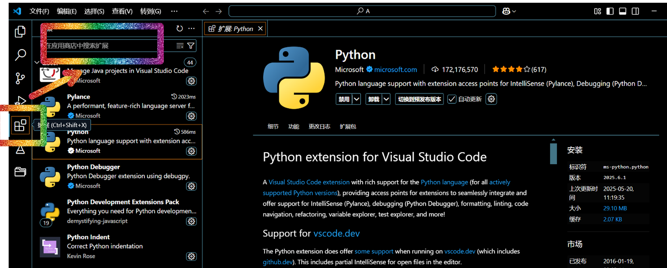This screenshot has width=667, height=268.
Task: Open the Search view
Action: click(x=20, y=55)
